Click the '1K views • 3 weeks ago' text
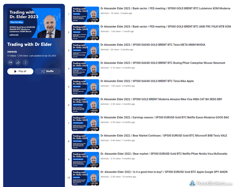 pos(121,13)
